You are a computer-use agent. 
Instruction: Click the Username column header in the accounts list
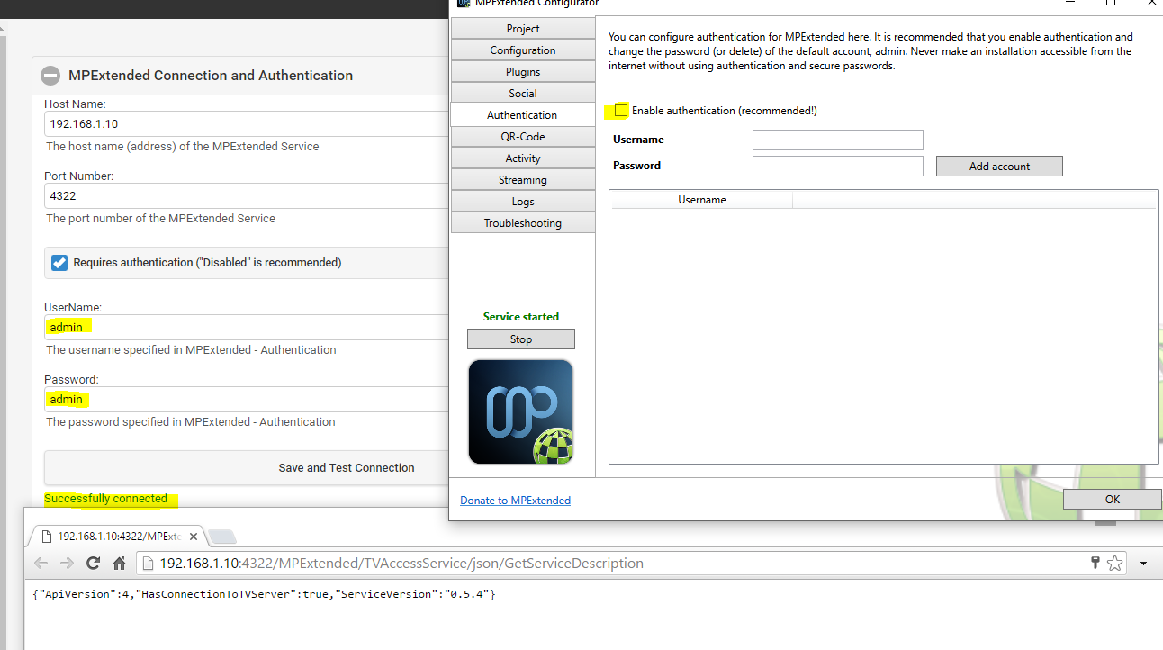click(702, 200)
